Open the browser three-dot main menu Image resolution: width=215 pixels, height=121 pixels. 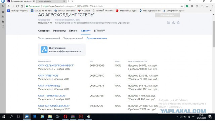pyautogui.click(x=212, y=6)
